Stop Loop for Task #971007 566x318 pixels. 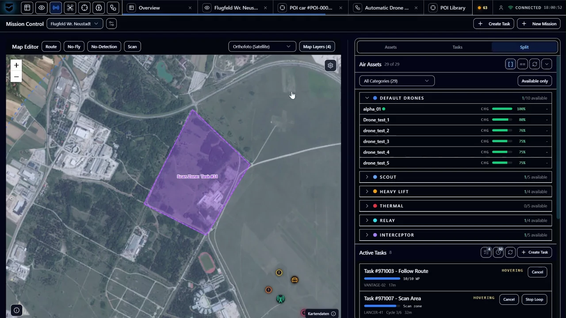(x=534, y=299)
